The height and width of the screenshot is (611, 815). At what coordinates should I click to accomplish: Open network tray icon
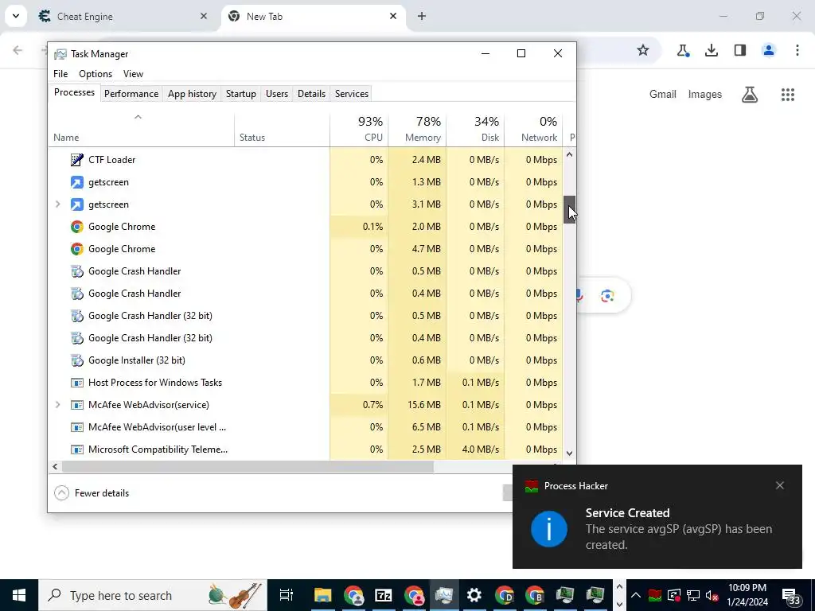point(693,595)
